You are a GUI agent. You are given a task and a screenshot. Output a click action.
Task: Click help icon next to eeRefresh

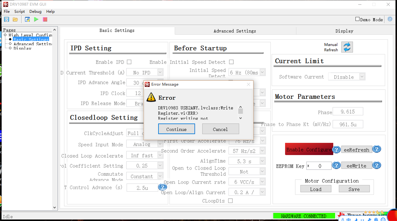[377, 149]
